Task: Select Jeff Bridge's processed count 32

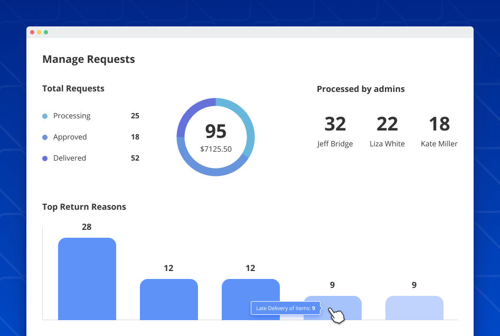Action: coord(335,123)
